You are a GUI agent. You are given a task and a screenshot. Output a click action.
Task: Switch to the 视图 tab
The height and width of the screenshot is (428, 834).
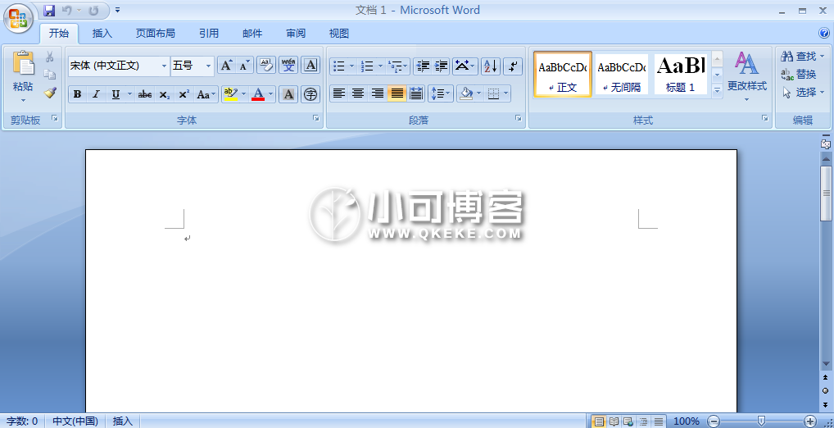[x=339, y=33]
